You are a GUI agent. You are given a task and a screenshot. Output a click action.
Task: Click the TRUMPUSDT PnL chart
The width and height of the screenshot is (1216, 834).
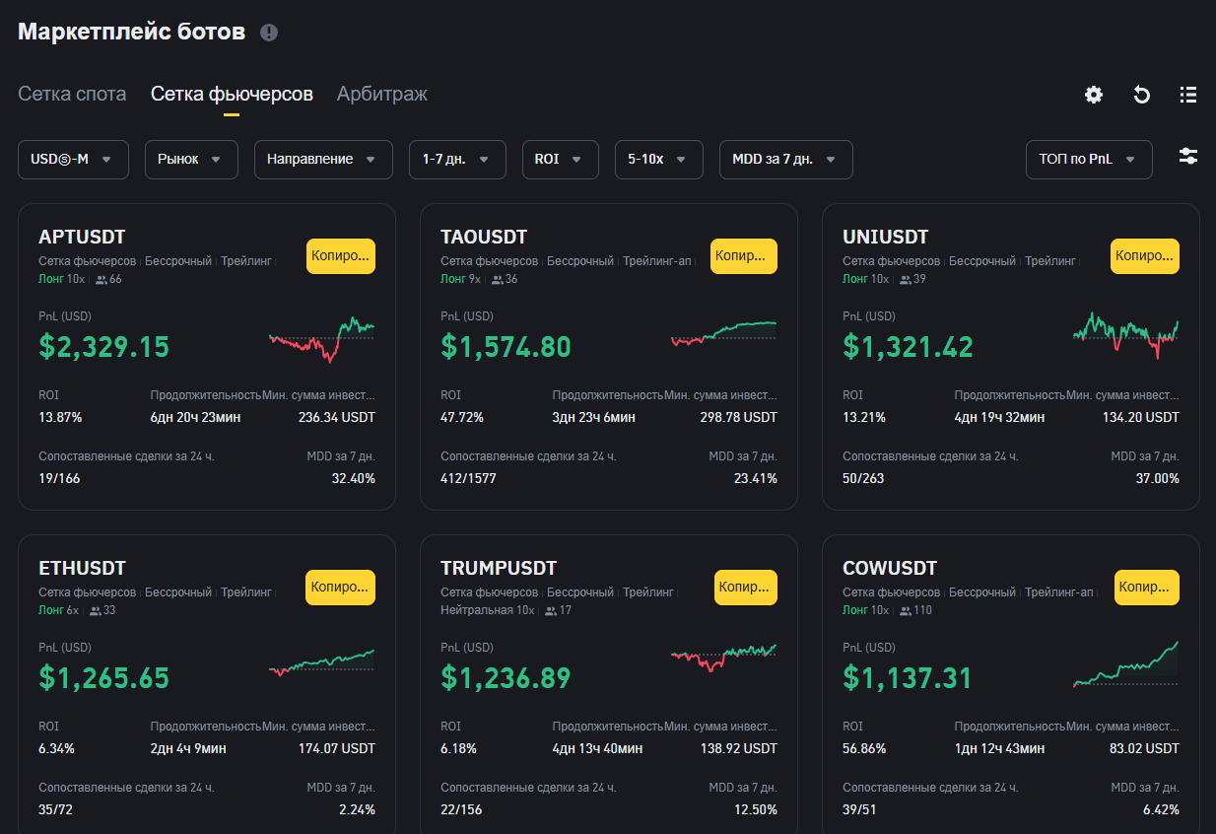click(x=724, y=657)
